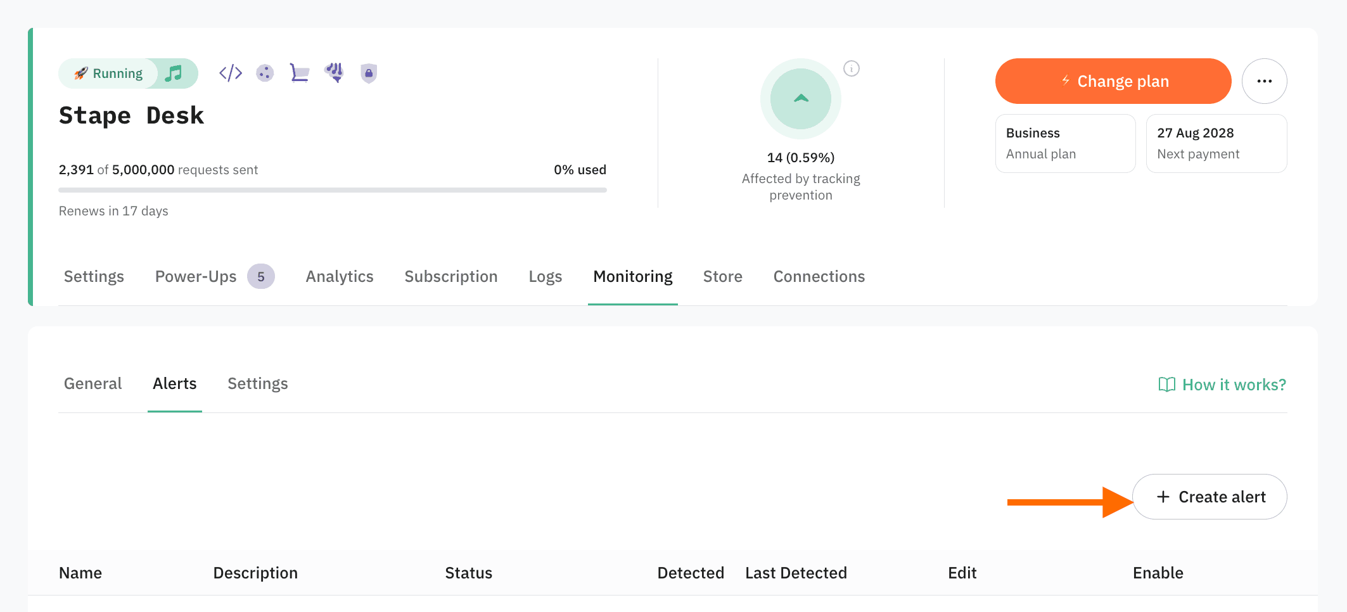The image size is (1347, 612).
Task: Open the How it works? link
Action: pyautogui.click(x=1222, y=385)
